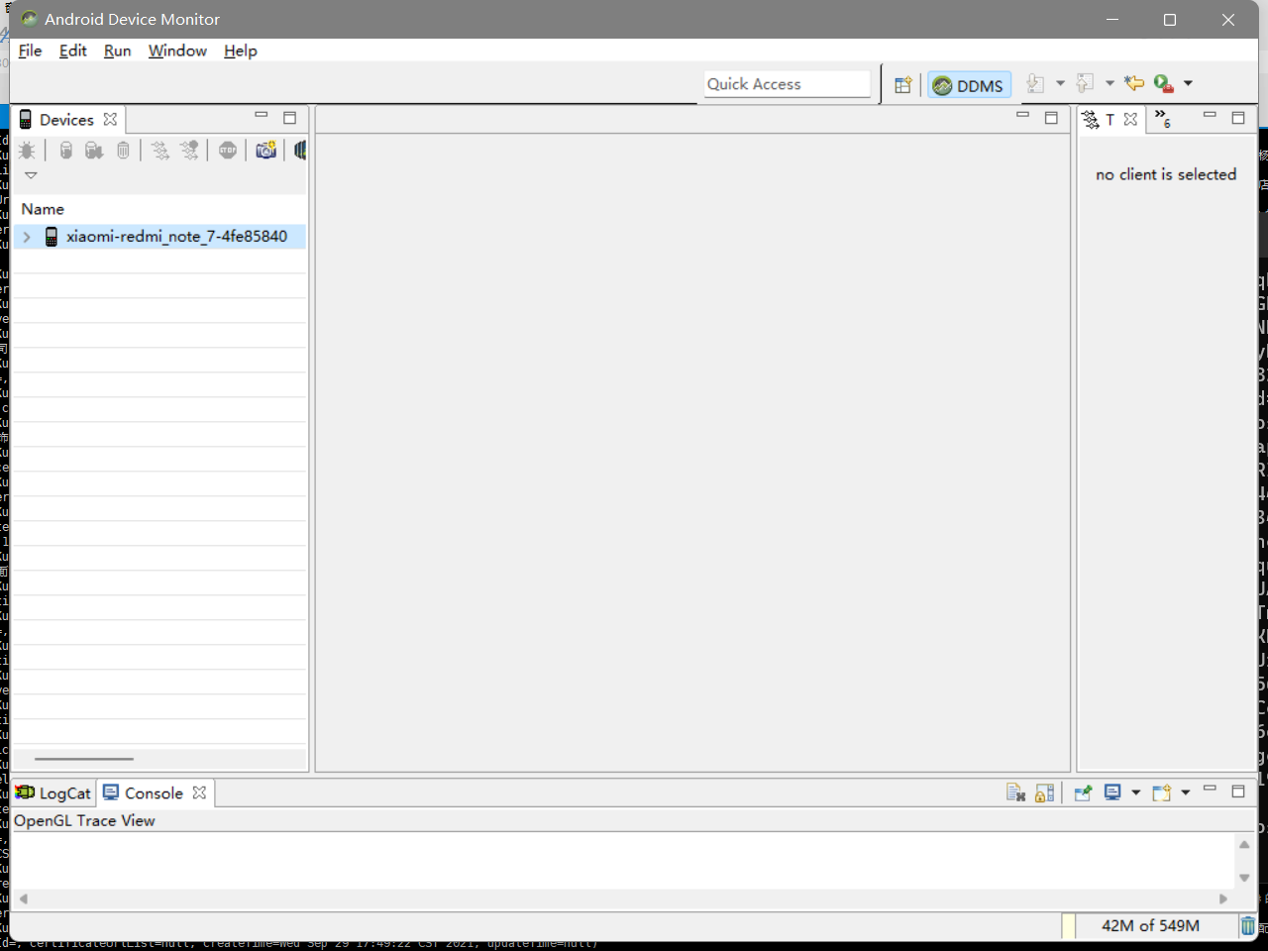Toggle Scroll Lock in Console toolbar

[x=1044, y=792]
